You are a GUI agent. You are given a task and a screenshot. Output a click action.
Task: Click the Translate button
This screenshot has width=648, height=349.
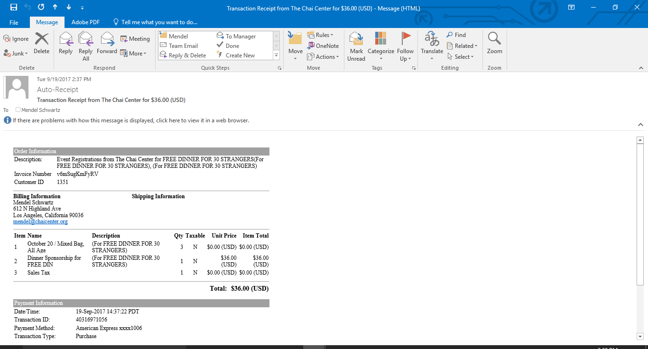click(432, 46)
